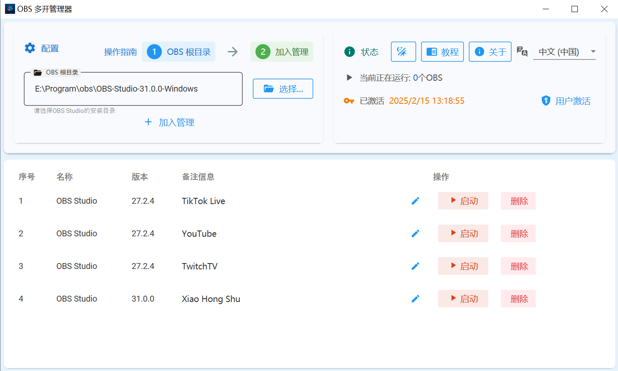Viewport: 618px width, 371px height.
Task: Select step 1 OBS 根目录
Action: pos(179,51)
